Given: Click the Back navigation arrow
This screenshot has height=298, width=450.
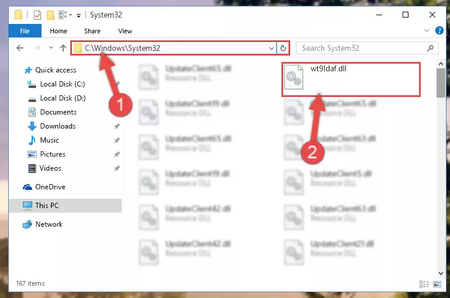Looking at the screenshot, I should pos(20,48).
